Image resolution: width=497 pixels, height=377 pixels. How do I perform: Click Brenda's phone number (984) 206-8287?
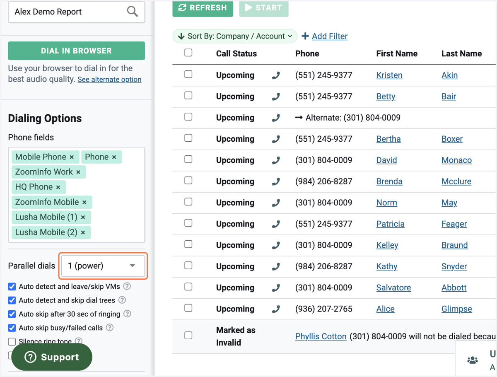point(324,181)
